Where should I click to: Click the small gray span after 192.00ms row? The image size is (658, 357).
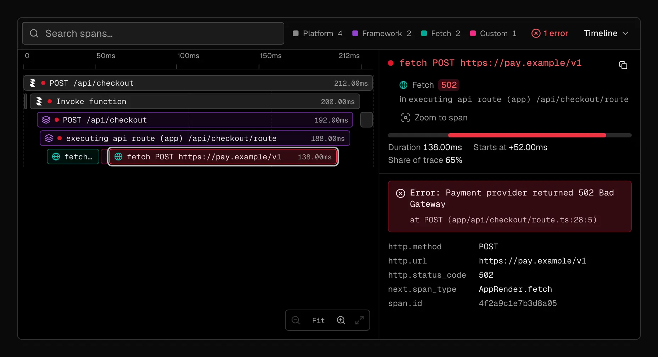point(367,120)
